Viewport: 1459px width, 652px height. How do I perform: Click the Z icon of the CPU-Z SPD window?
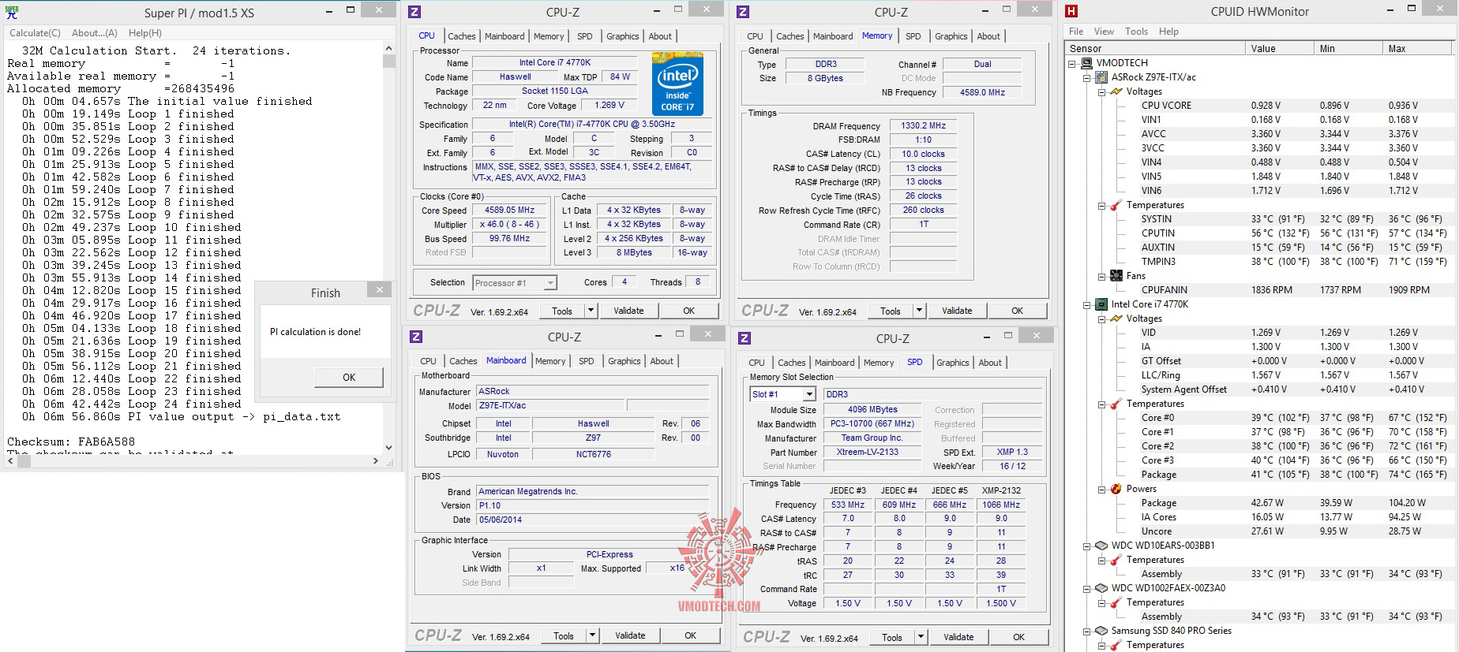[x=744, y=338]
